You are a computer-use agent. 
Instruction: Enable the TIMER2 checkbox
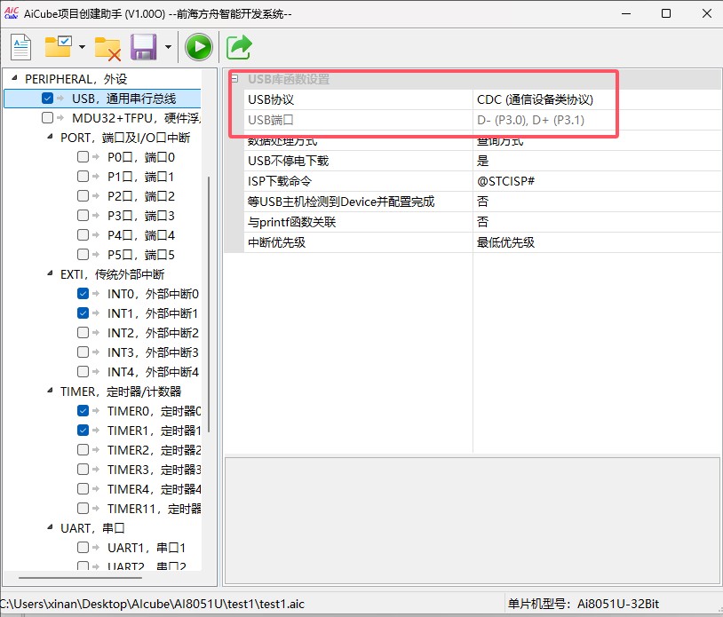tap(83, 450)
